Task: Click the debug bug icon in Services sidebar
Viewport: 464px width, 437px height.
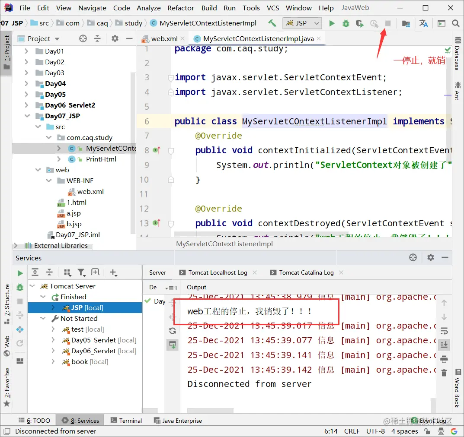Action: (20, 287)
